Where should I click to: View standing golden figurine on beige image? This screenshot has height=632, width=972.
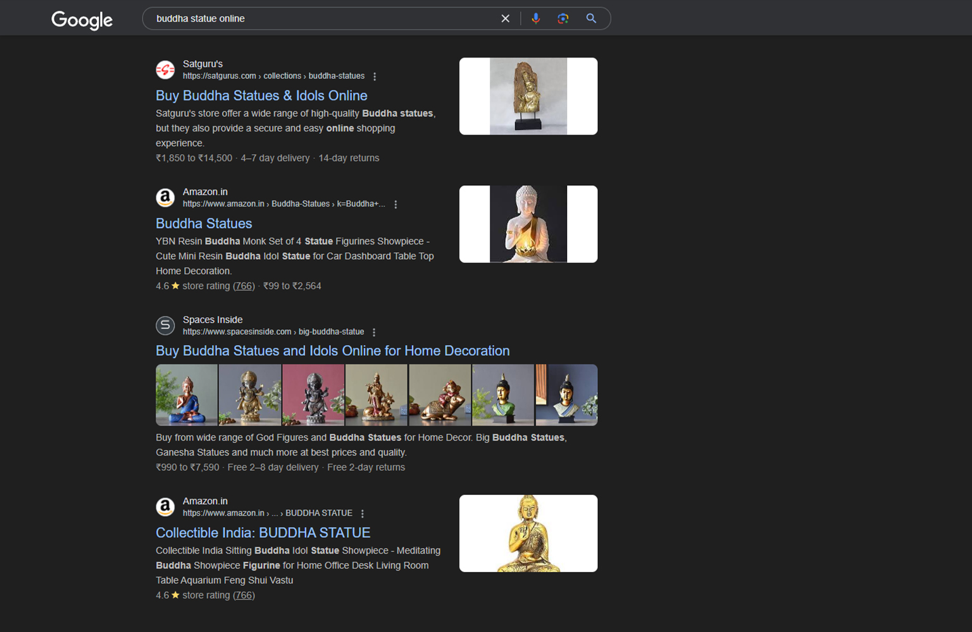[x=377, y=395]
